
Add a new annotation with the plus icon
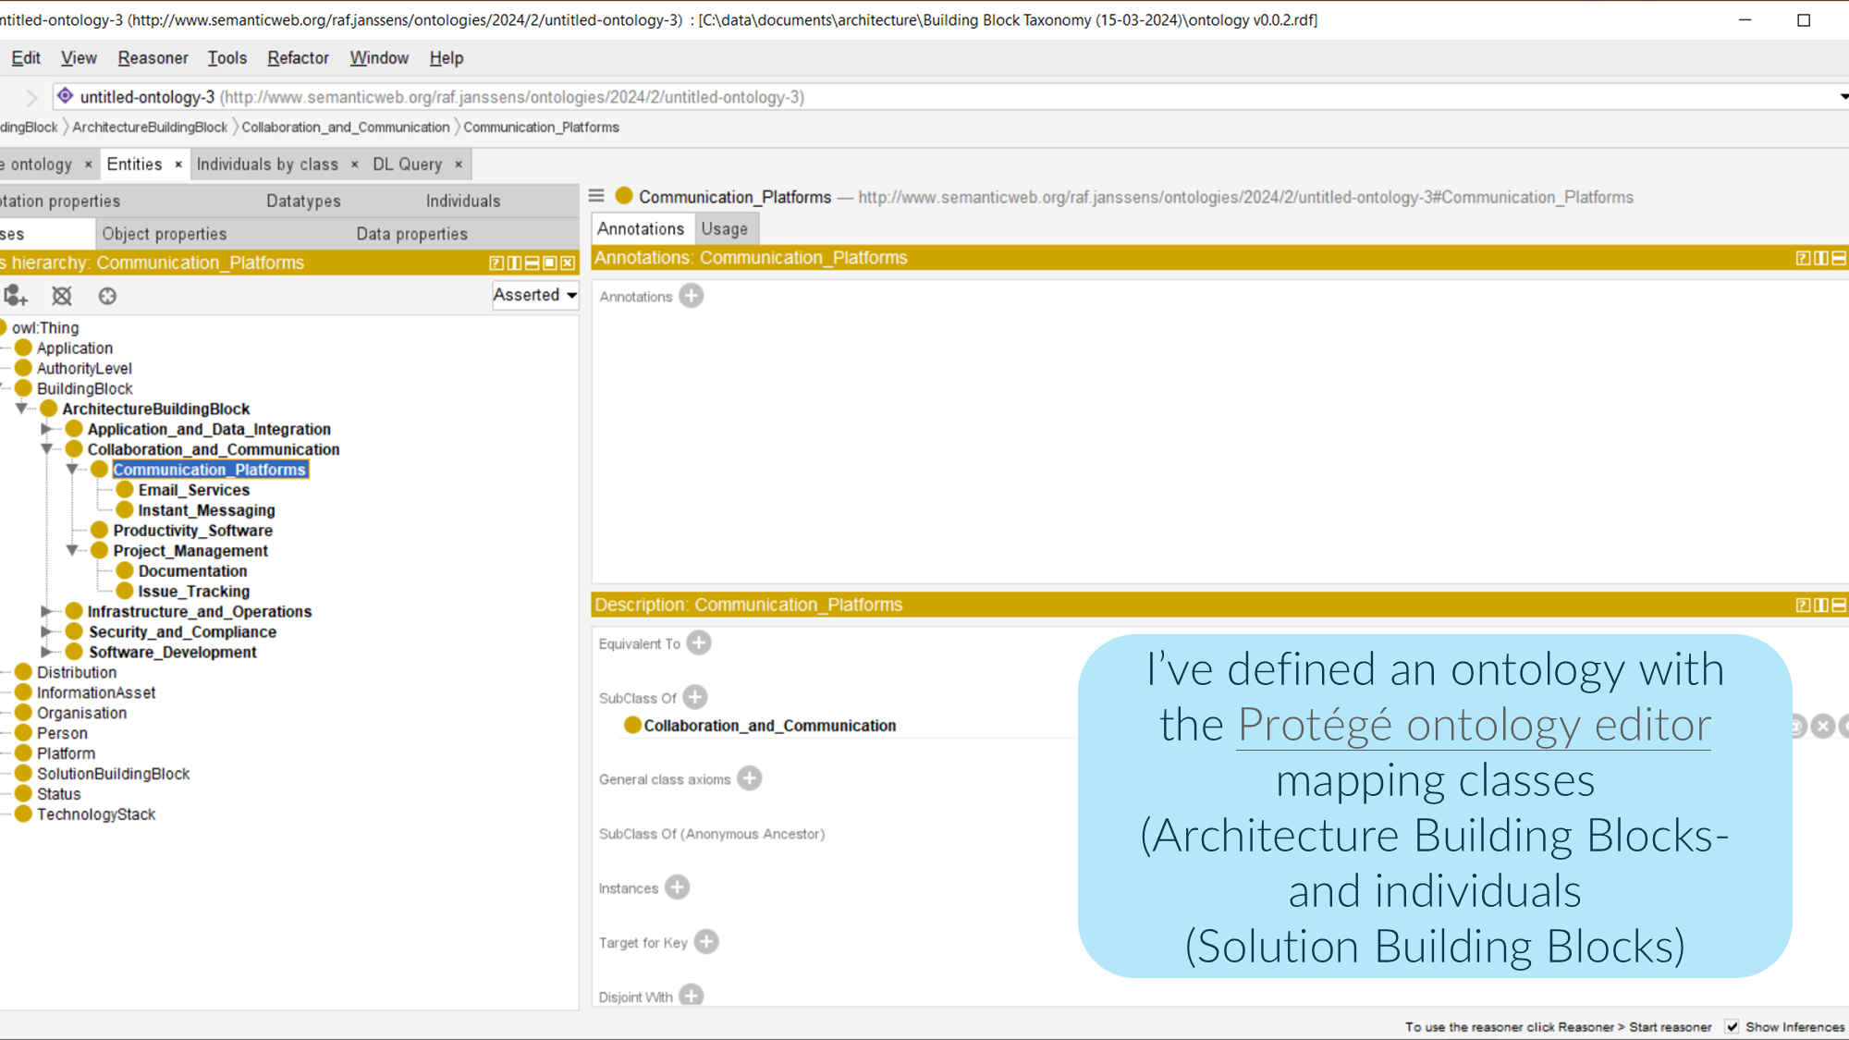click(x=691, y=296)
